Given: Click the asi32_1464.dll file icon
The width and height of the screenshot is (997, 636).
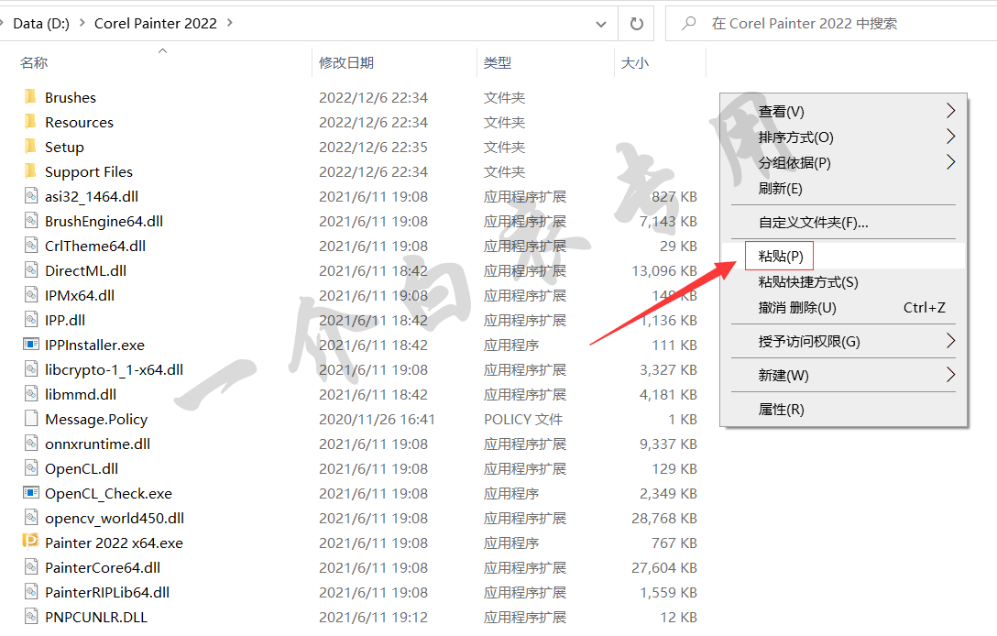Looking at the screenshot, I should click(x=30, y=196).
